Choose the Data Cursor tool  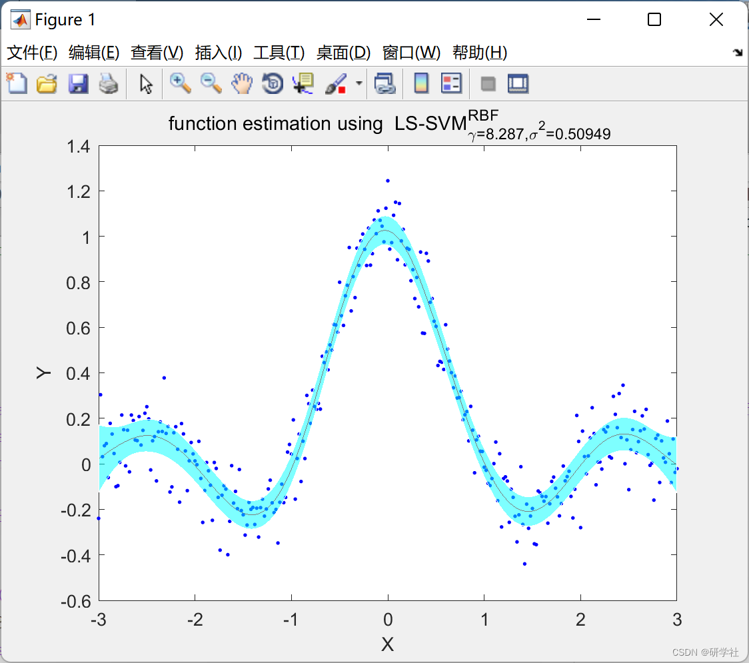(303, 83)
